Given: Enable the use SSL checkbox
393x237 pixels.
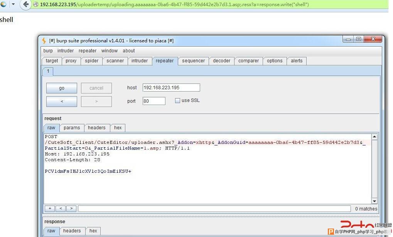Looking at the screenshot, I should (x=177, y=100).
